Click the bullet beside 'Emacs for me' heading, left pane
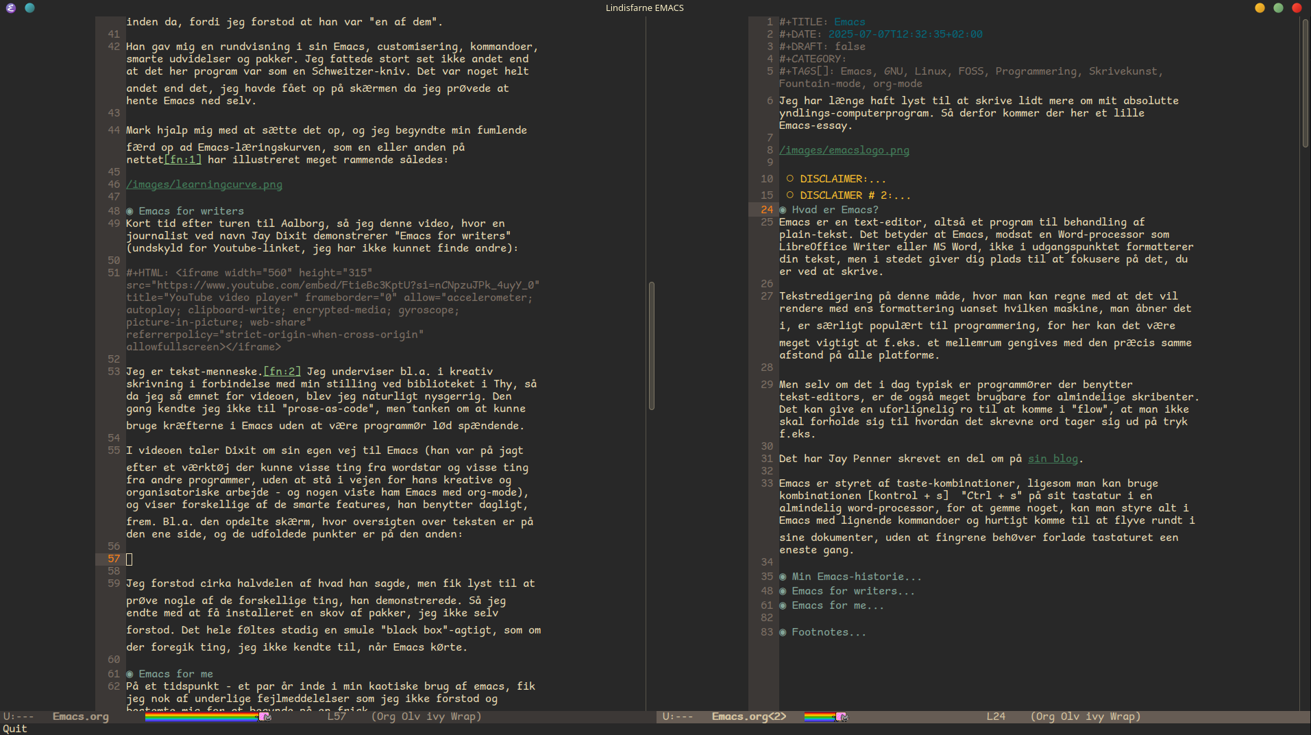The width and height of the screenshot is (1311, 735). pyautogui.click(x=130, y=674)
